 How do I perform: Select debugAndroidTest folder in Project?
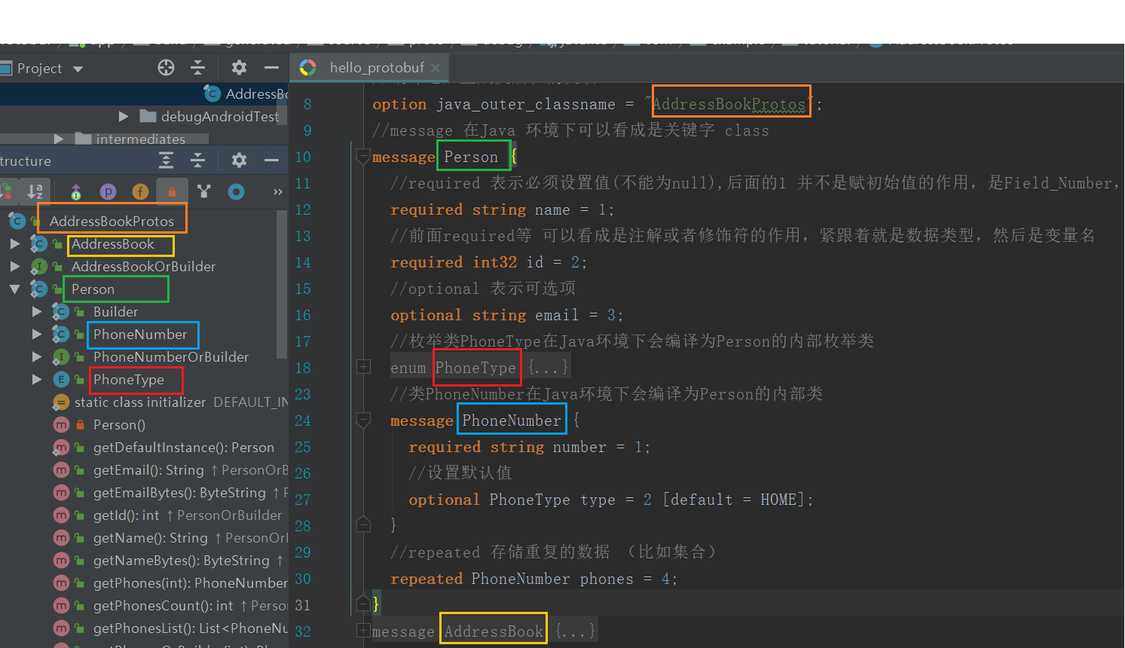click(x=219, y=116)
